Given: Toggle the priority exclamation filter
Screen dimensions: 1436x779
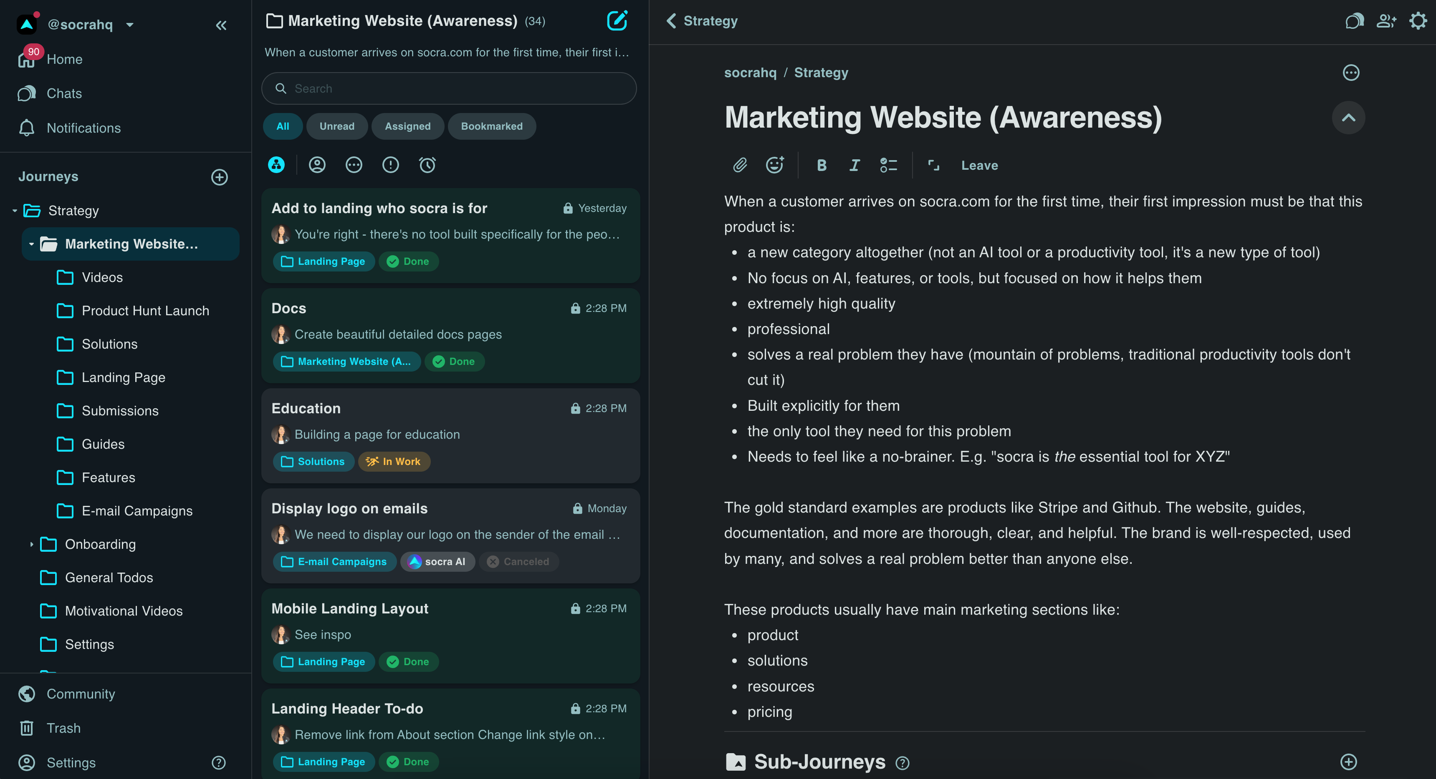Looking at the screenshot, I should [390, 165].
